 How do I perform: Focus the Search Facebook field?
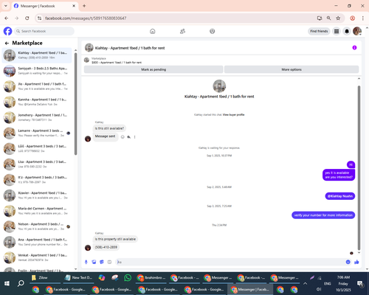pos(44,31)
